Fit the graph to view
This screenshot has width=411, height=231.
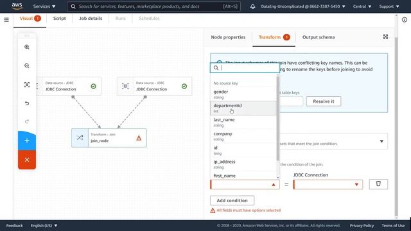27,85
